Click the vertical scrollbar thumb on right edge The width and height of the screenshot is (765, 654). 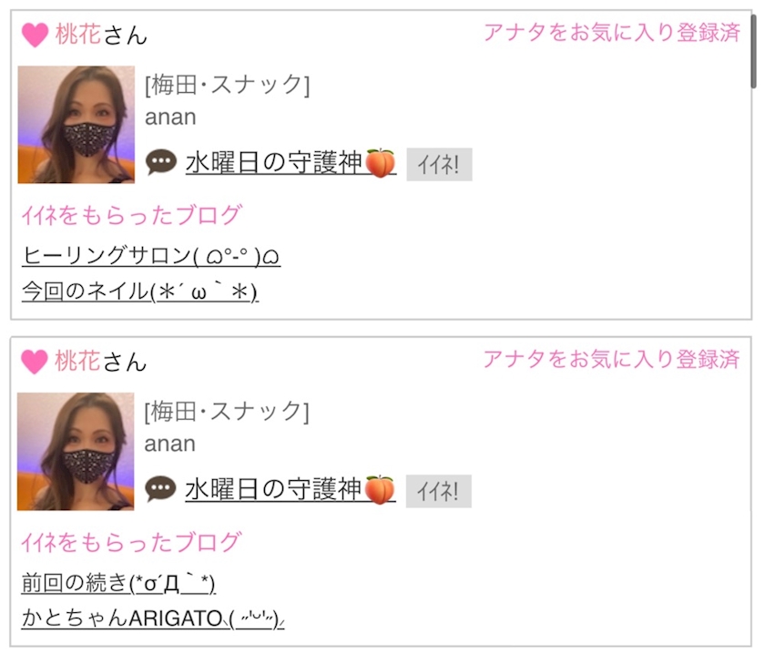tap(754, 51)
